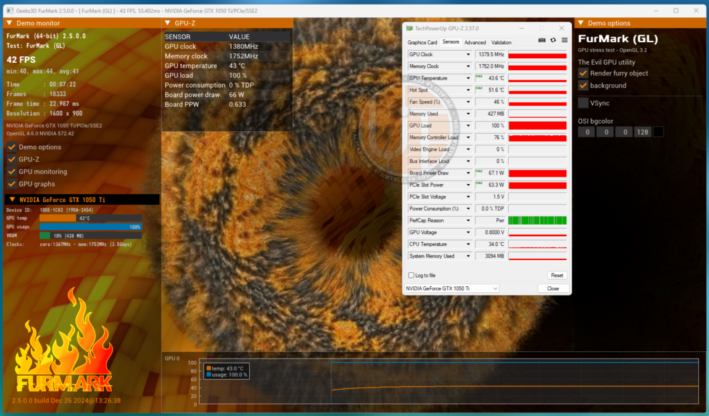The width and height of the screenshot is (709, 416).
Task: Click the GPU Load red sensor graph
Action: point(537,126)
